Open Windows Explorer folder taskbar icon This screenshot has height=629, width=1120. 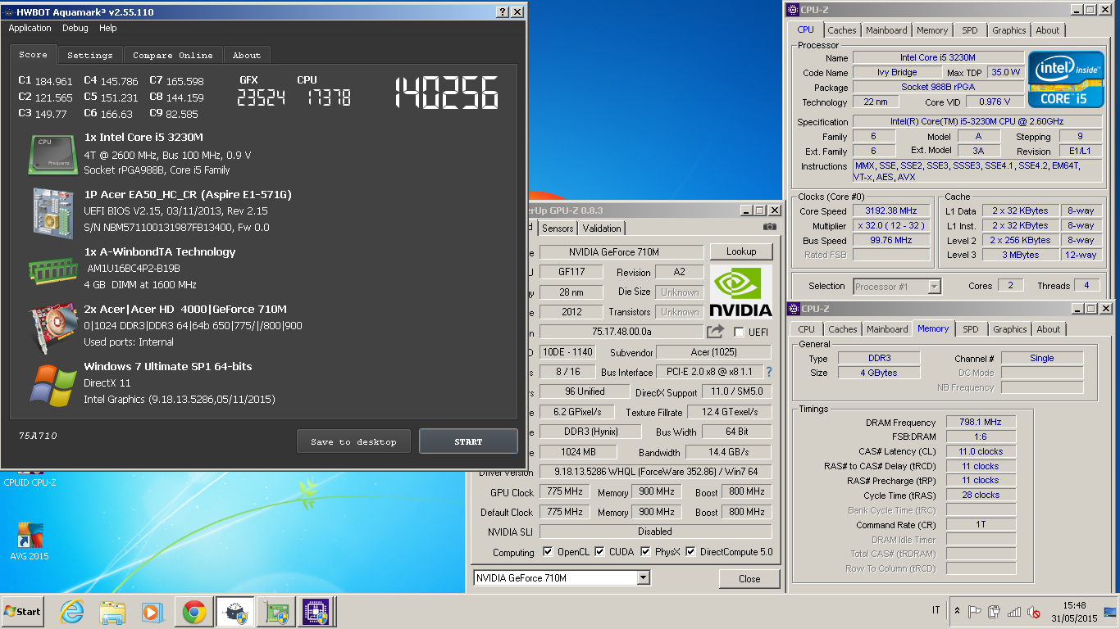point(112,612)
